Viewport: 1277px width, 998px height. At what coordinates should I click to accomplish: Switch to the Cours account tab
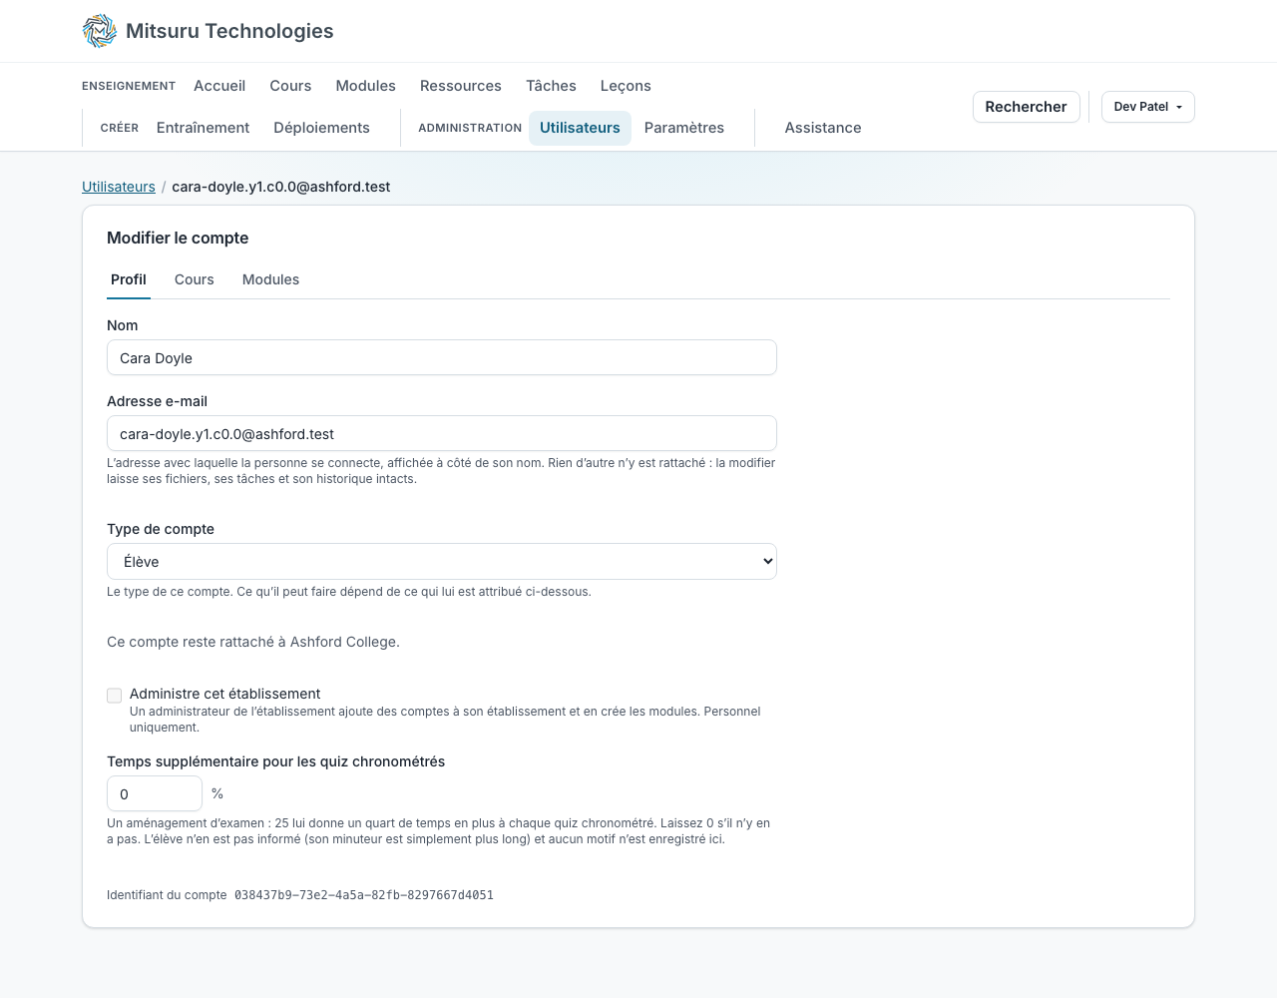point(195,279)
